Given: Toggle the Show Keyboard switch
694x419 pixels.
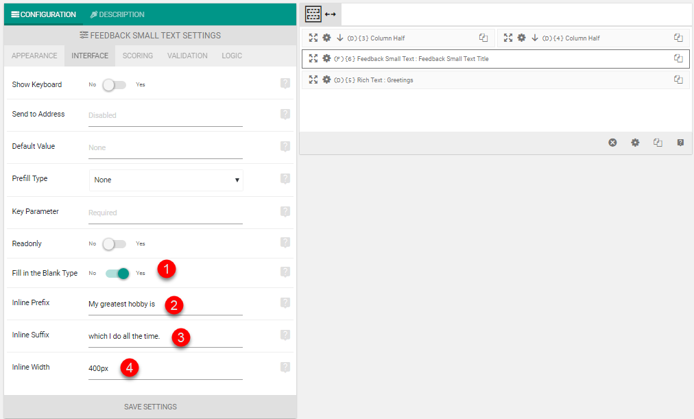Looking at the screenshot, I should point(115,84).
